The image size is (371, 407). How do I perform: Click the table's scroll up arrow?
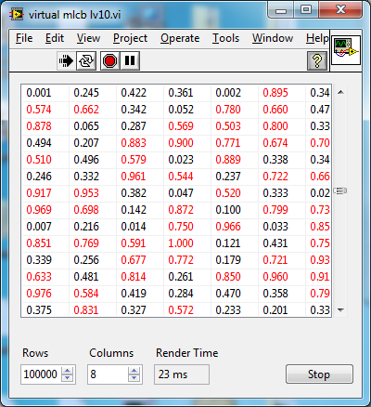[x=340, y=92]
